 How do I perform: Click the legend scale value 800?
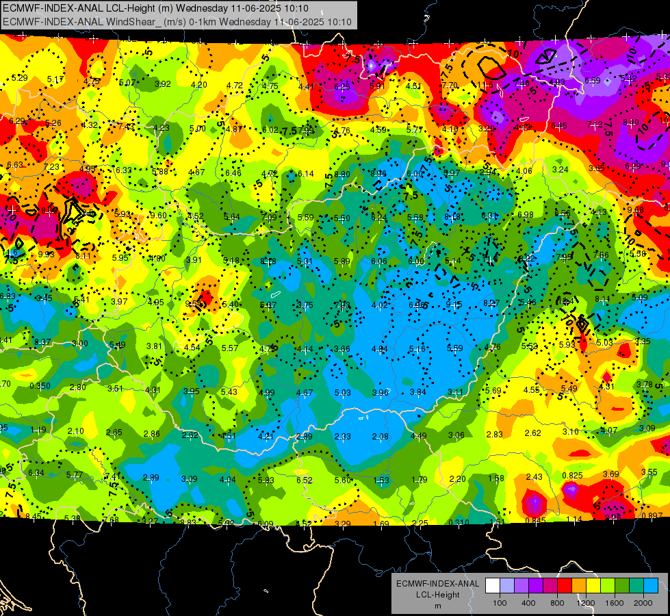pyautogui.click(x=557, y=603)
